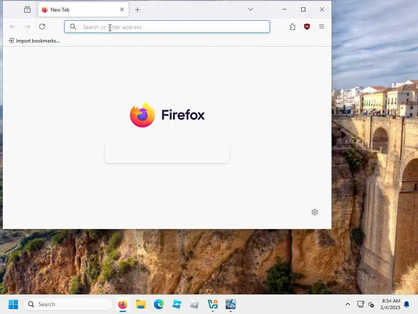Open the uBlock Origin shield icon
The width and height of the screenshot is (418, 314).
click(307, 27)
